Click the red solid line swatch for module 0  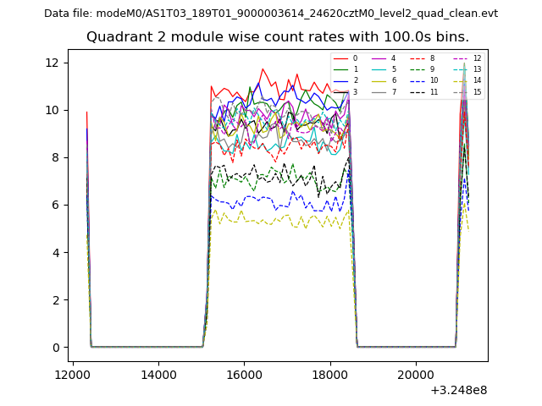[340, 58]
